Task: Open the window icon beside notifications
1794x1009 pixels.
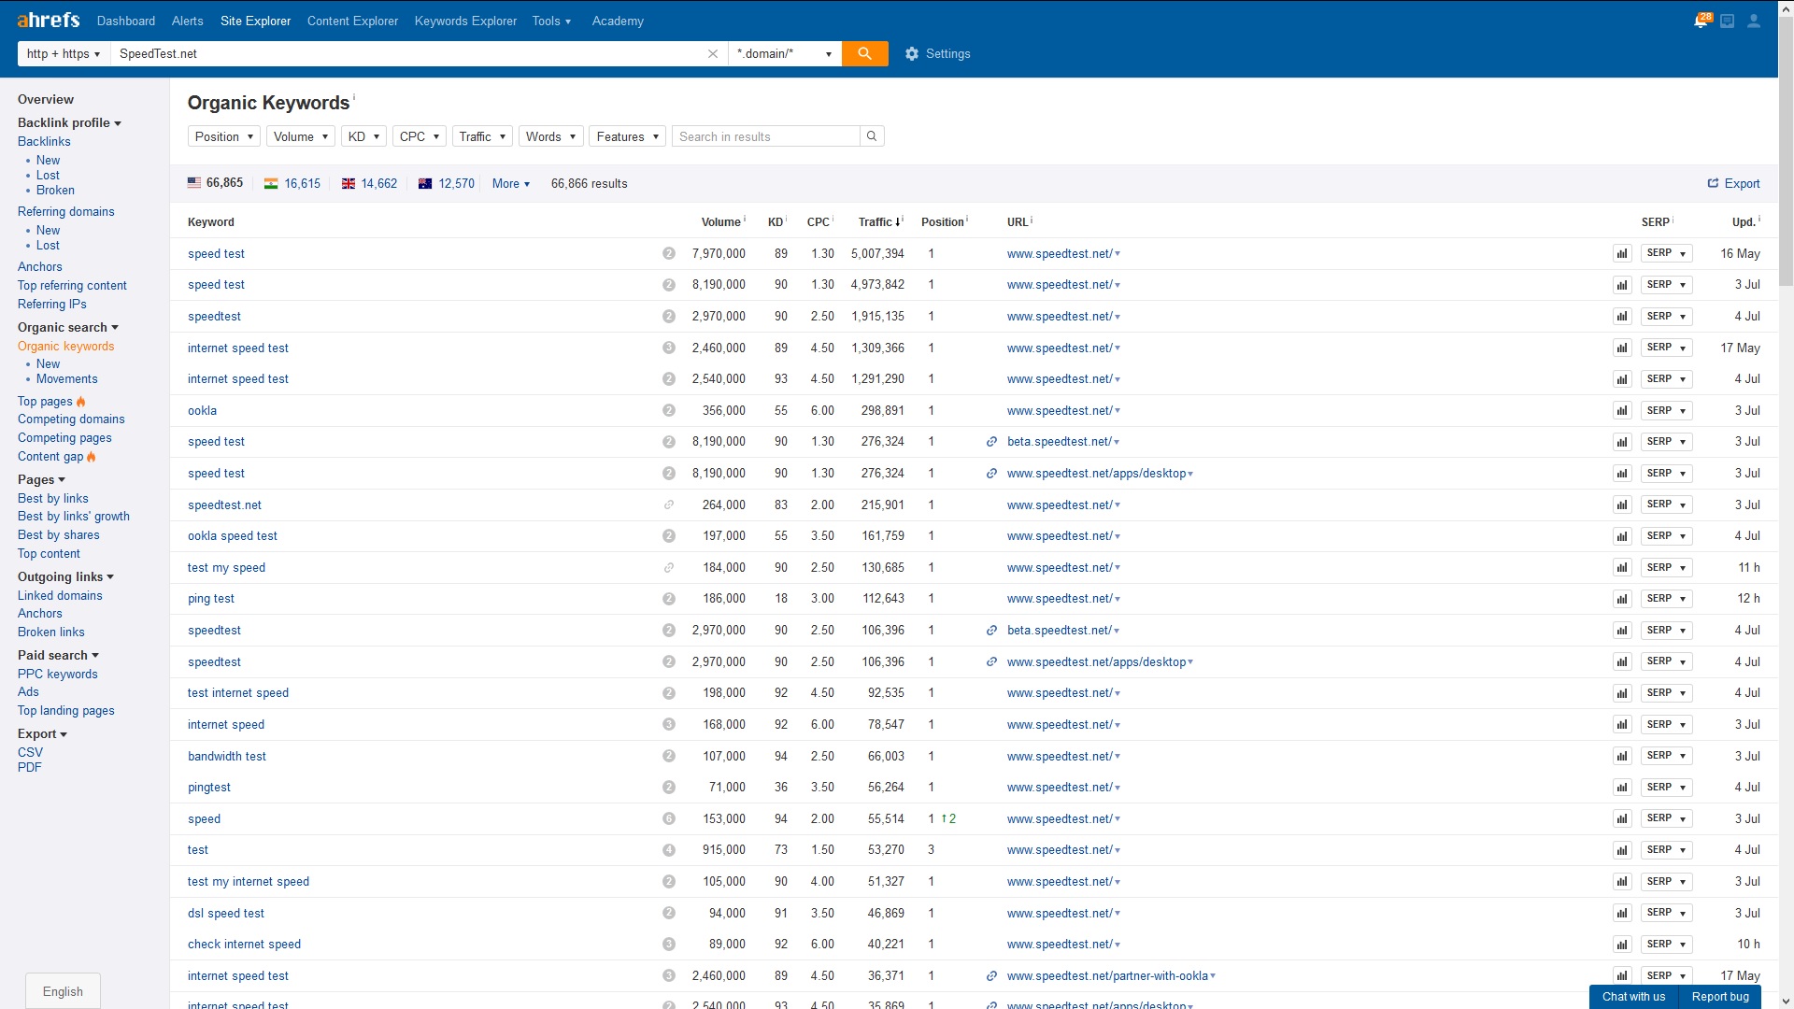Action: pos(1728,21)
